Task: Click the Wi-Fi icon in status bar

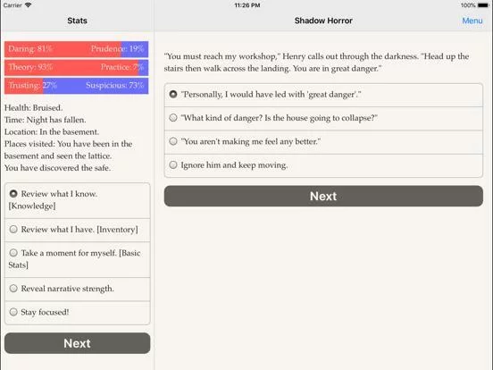Action: 28,5
